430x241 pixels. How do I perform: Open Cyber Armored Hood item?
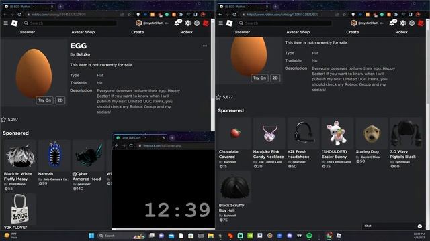[88, 165]
